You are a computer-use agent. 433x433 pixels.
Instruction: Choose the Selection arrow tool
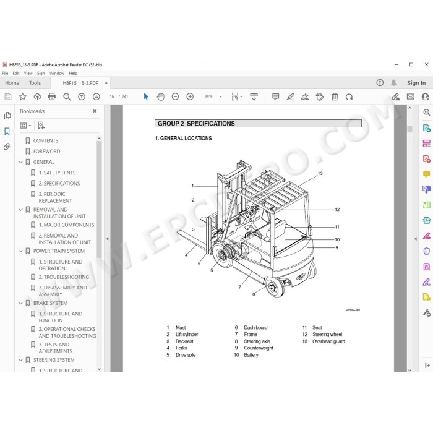pos(146,96)
